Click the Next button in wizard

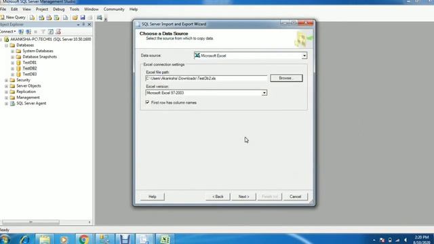point(243,197)
